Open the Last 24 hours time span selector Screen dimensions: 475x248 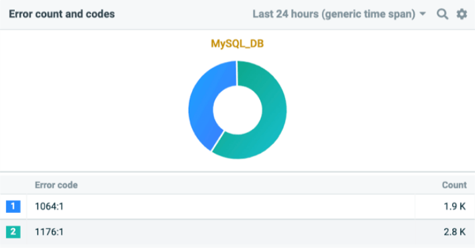click(333, 14)
